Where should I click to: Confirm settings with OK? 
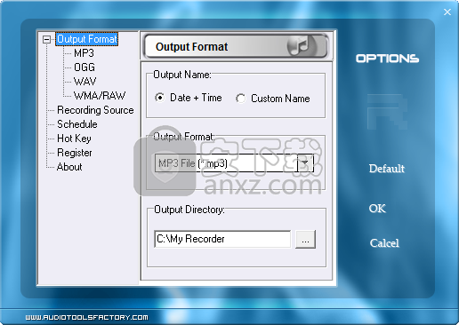tap(377, 209)
